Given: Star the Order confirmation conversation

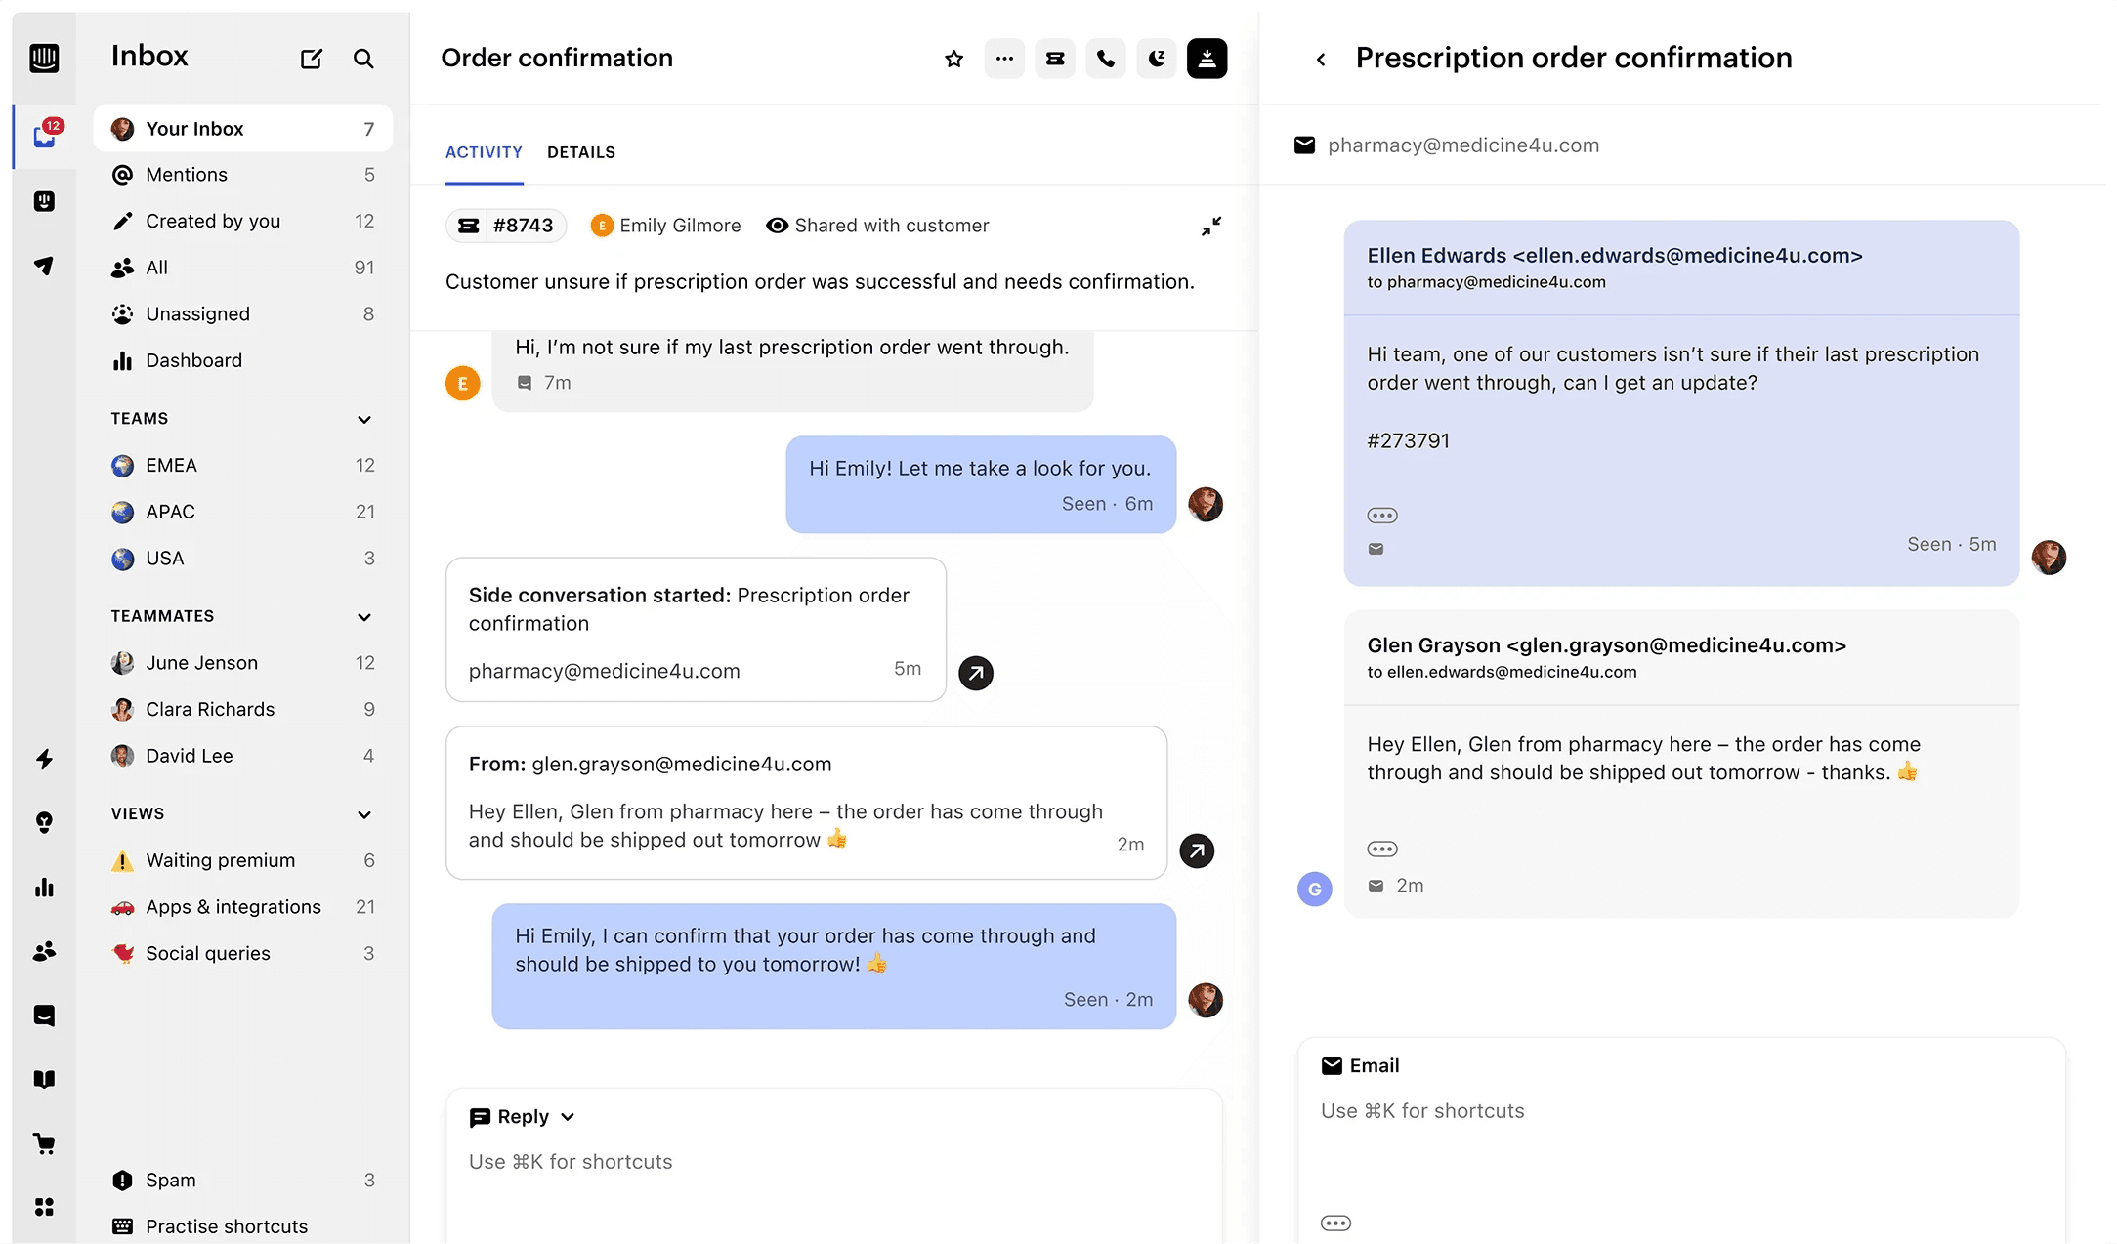Looking at the screenshot, I should 954,59.
